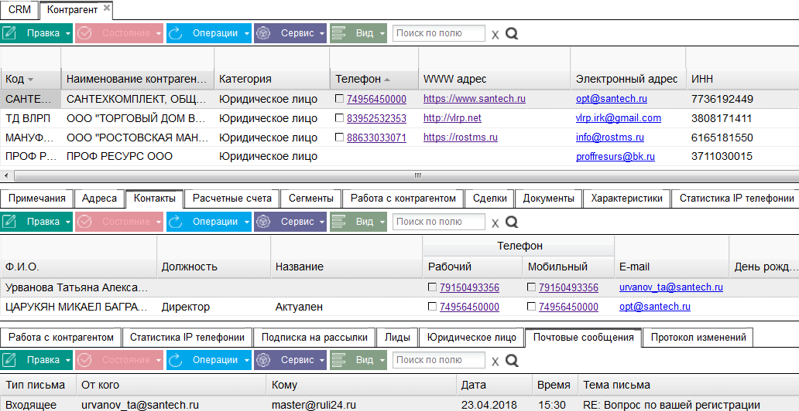799x411 pixels.
Task: Switch to the CRM tab
Action: [19, 10]
